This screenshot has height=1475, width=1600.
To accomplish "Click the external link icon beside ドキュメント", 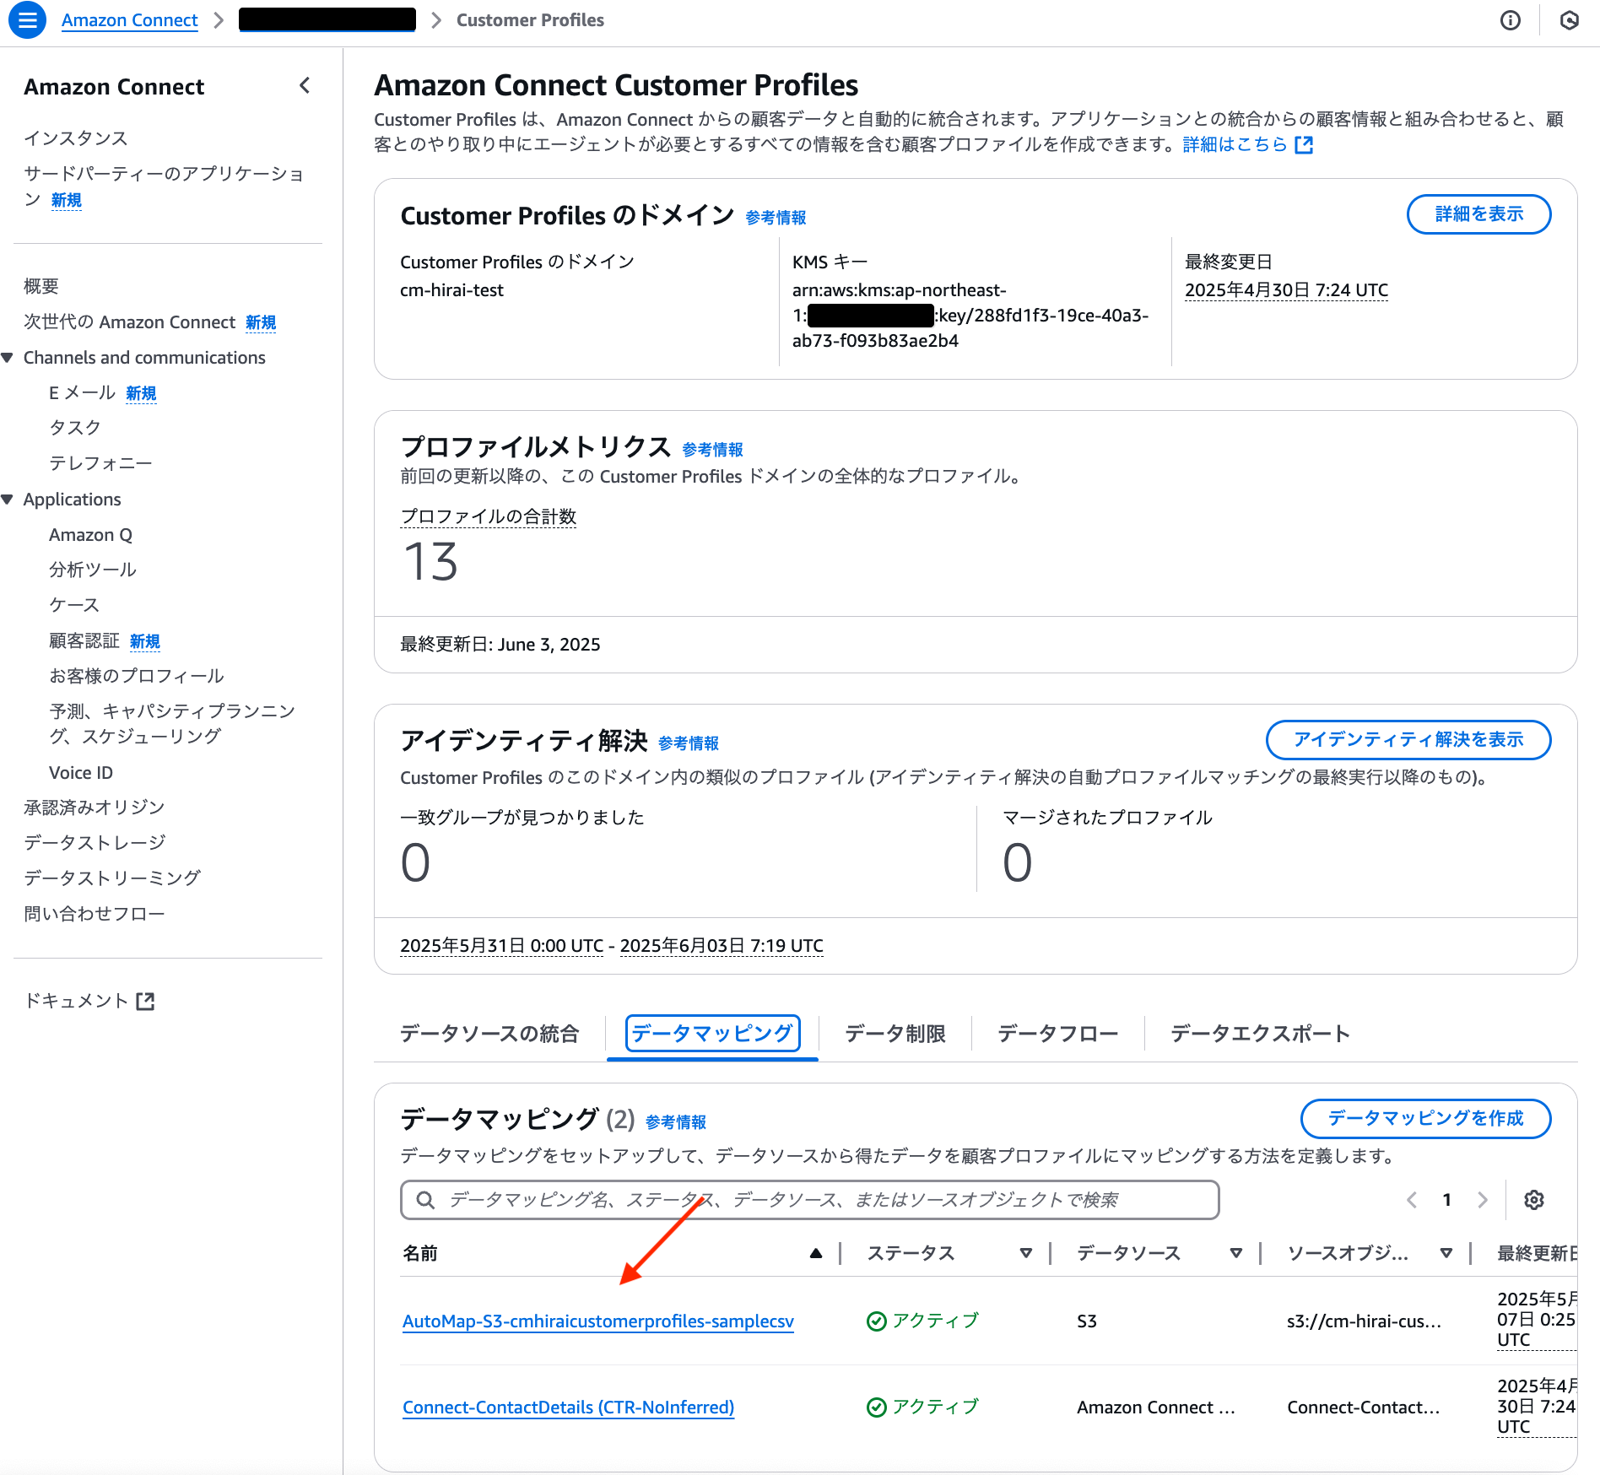I will 146,1001.
